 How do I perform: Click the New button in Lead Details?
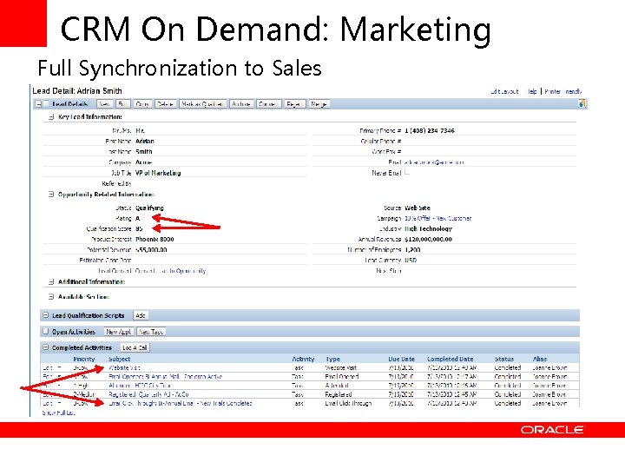(104, 104)
